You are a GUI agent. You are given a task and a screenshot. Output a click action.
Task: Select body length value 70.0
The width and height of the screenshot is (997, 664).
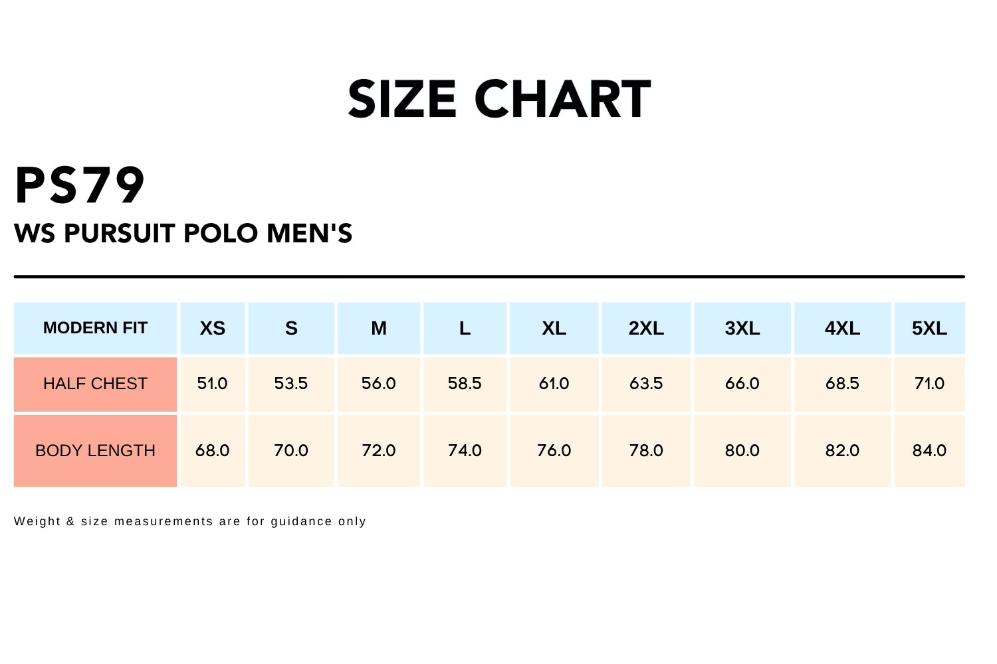291,451
